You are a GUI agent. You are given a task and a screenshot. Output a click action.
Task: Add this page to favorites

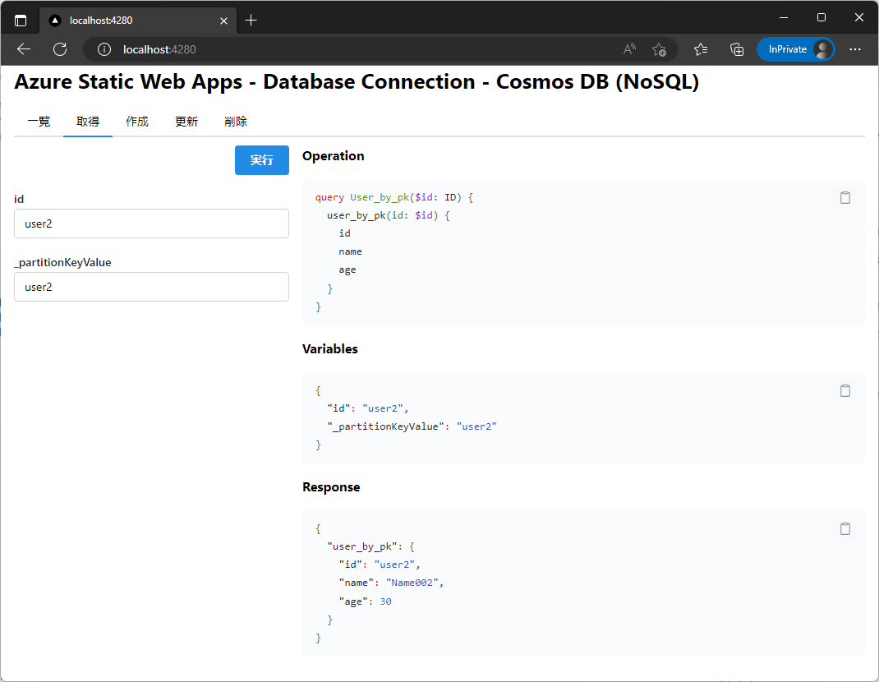(659, 49)
